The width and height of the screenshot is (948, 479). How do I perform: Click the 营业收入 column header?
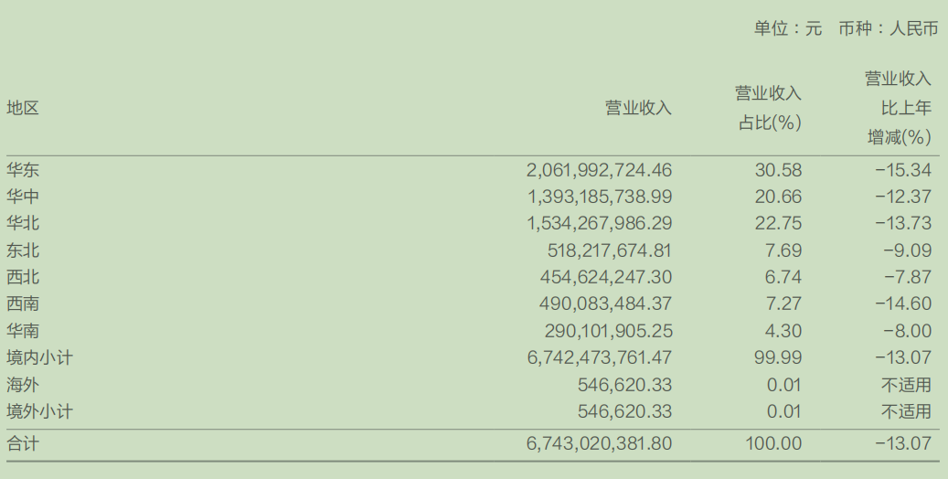click(x=638, y=108)
